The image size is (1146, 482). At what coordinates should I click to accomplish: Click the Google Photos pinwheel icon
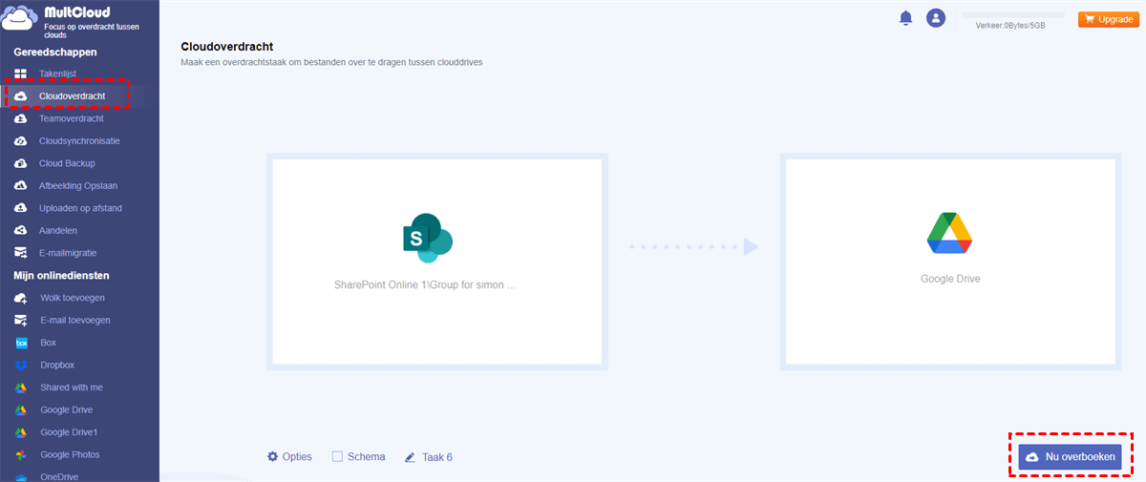click(21, 455)
